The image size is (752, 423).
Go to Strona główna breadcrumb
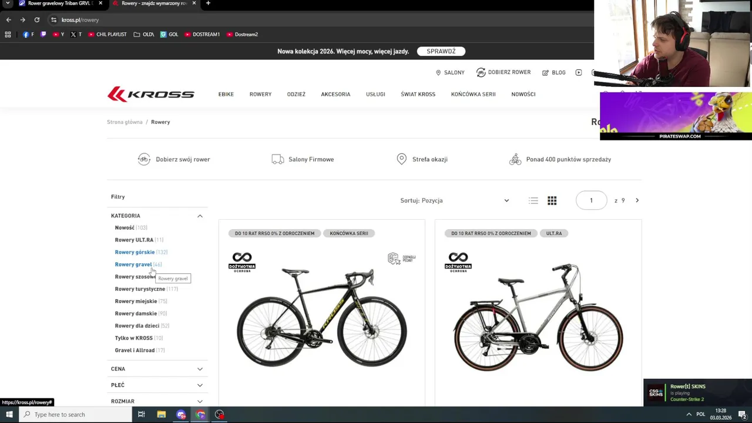(x=125, y=122)
